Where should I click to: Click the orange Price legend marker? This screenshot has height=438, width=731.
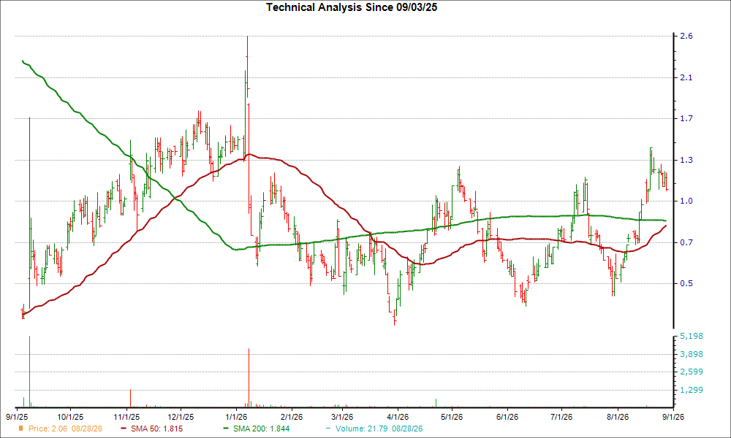coord(21,429)
